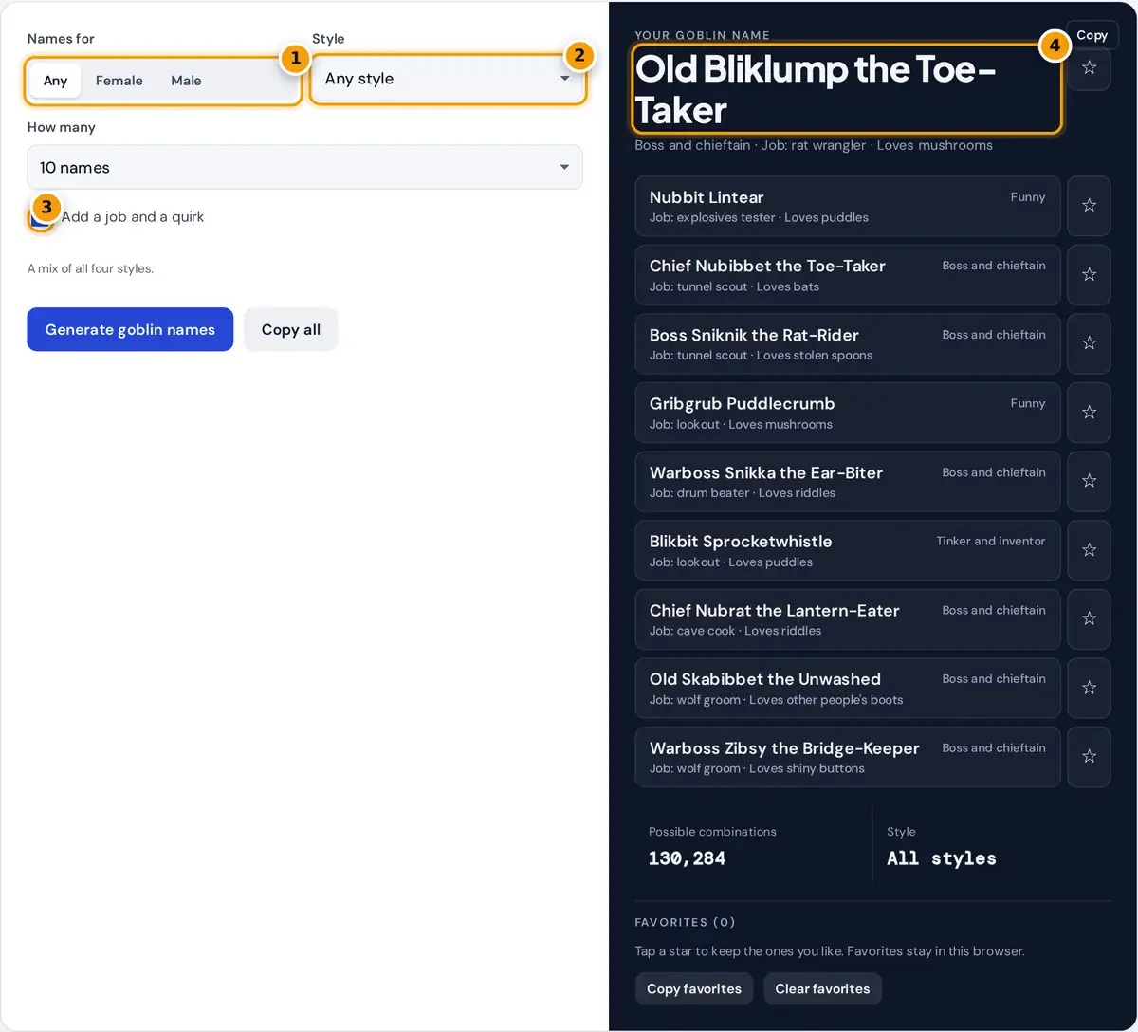1138x1032 pixels.
Task: Toggle the Add a job and a quirk checkbox
Action: click(x=40, y=217)
